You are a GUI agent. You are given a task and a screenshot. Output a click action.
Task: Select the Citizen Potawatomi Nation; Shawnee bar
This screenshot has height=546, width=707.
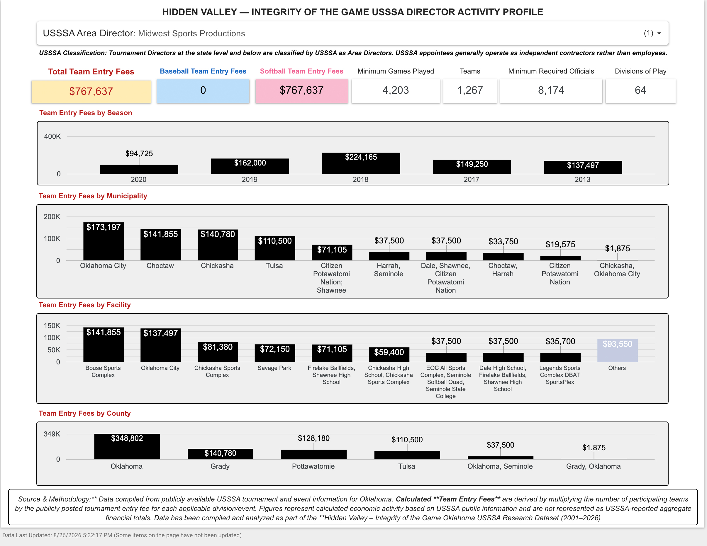point(332,252)
